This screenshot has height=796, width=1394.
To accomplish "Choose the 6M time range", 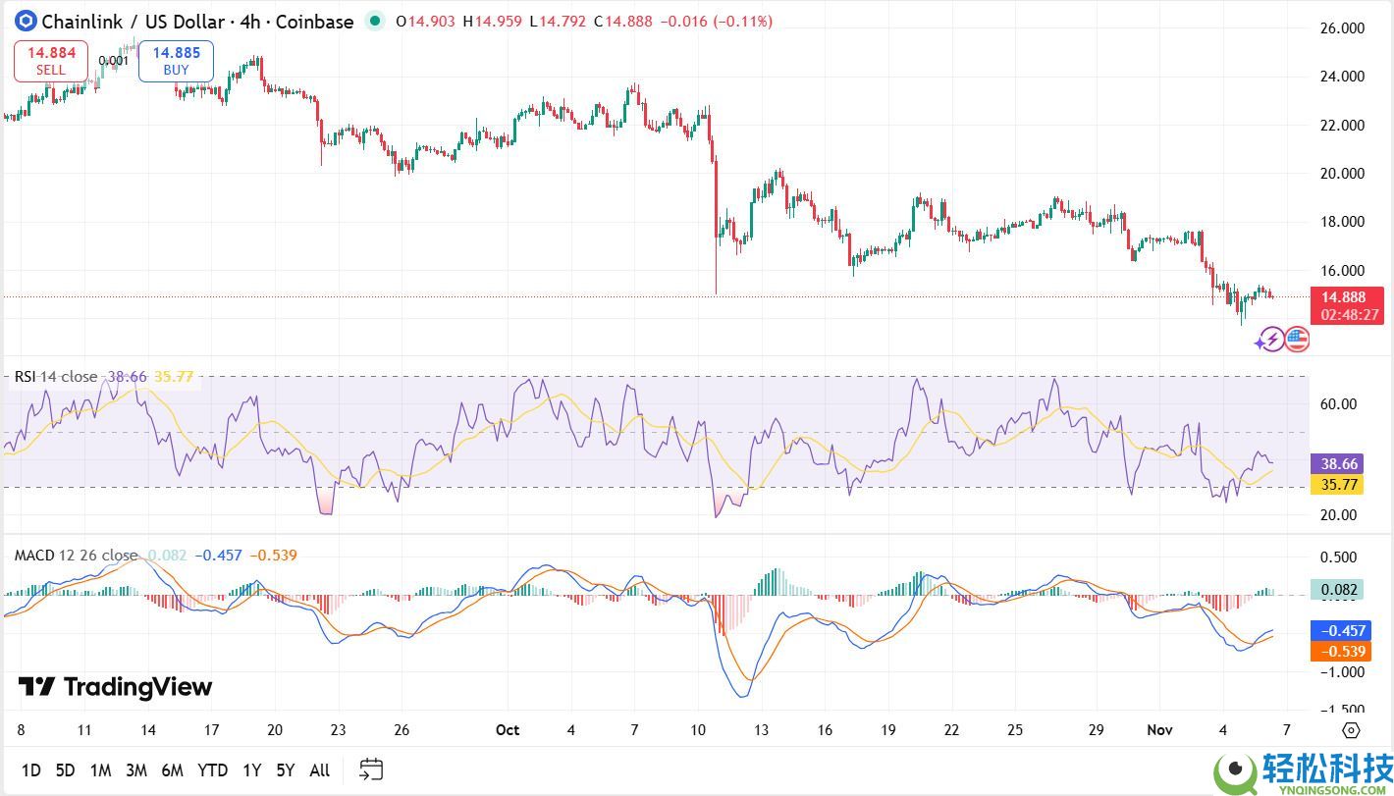I will [173, 770].
